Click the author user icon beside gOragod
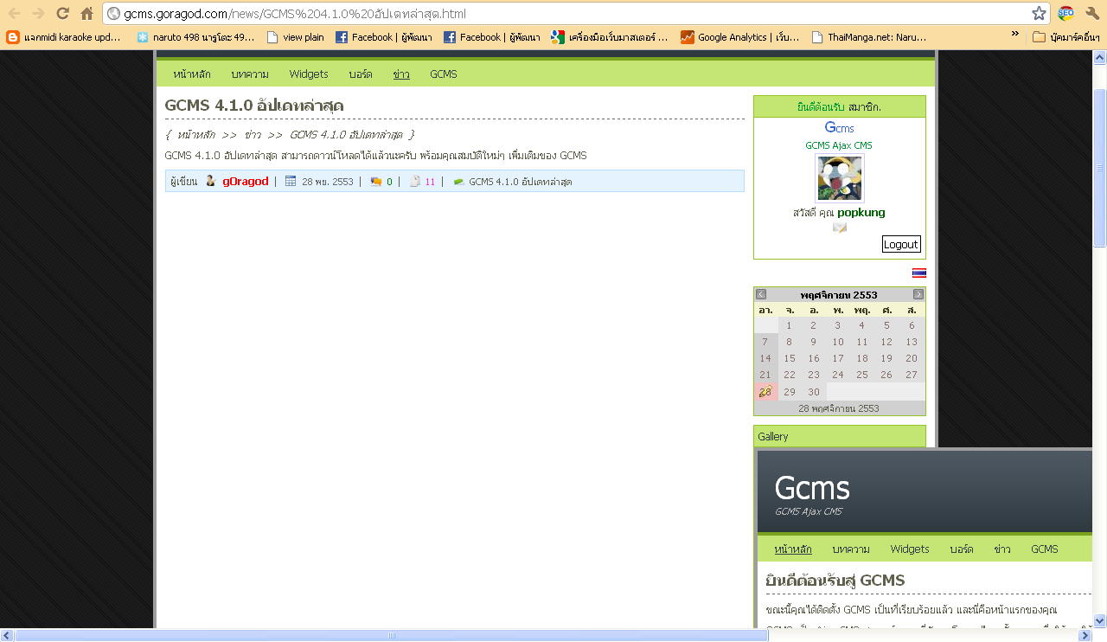This screenshot has height=642, width=1107. 211,181
